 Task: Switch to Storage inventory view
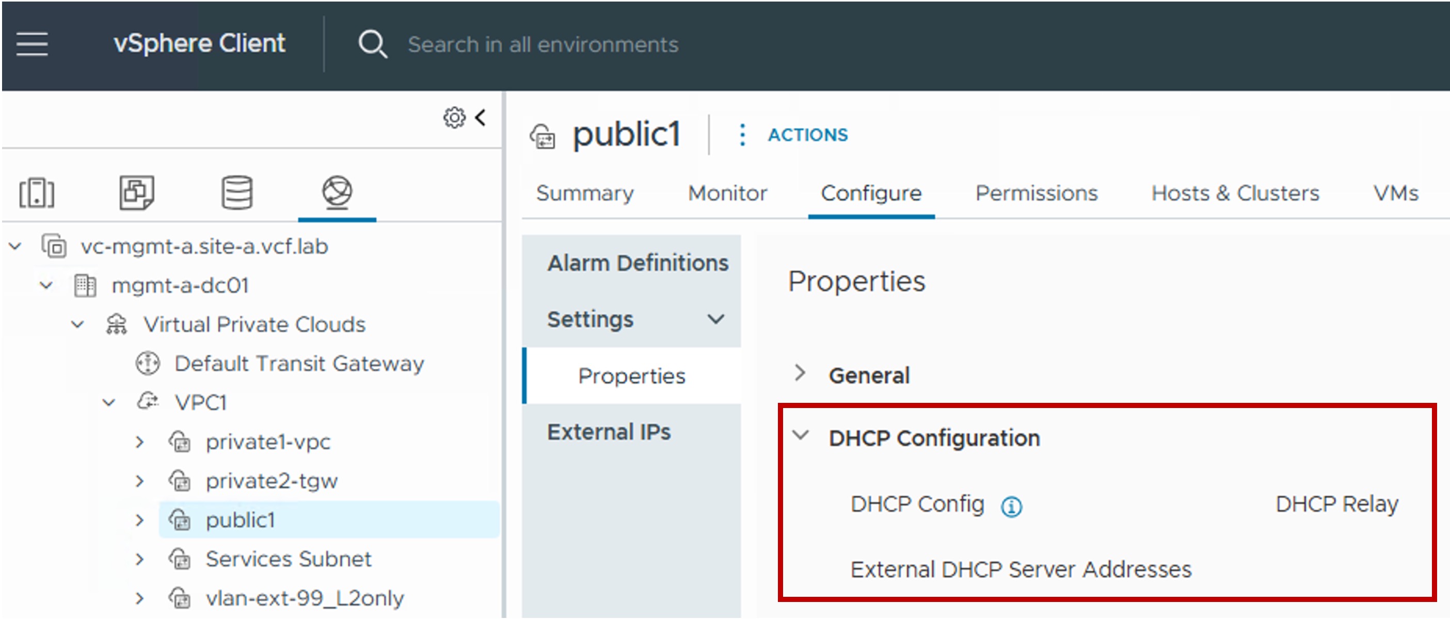[x=237, y=192]
